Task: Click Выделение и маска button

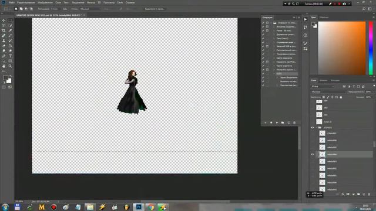Action: 155,9
